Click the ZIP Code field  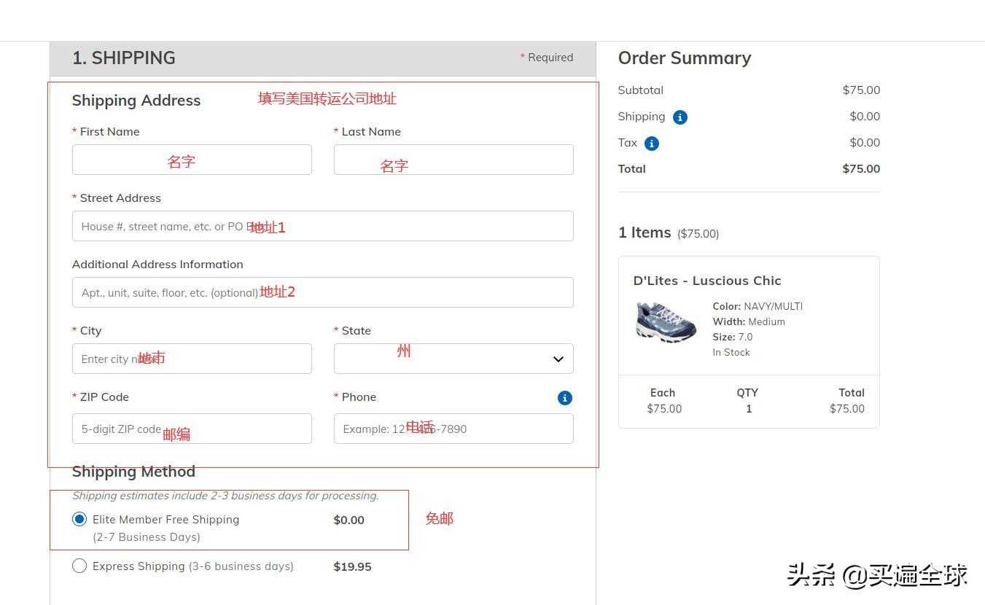192,429
